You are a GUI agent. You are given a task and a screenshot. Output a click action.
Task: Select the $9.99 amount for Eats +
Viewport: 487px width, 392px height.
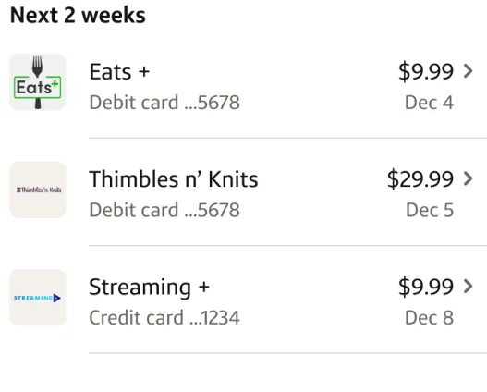(426, 72)
